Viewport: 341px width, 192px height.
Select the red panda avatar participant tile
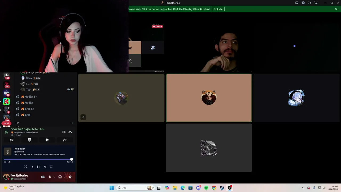(x=209, y=98)
